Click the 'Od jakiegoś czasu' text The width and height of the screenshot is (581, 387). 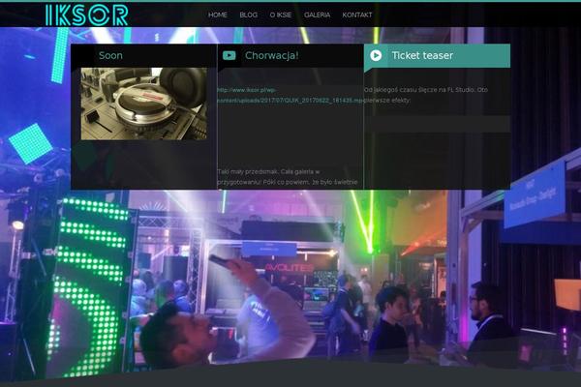tap(426, 95)
